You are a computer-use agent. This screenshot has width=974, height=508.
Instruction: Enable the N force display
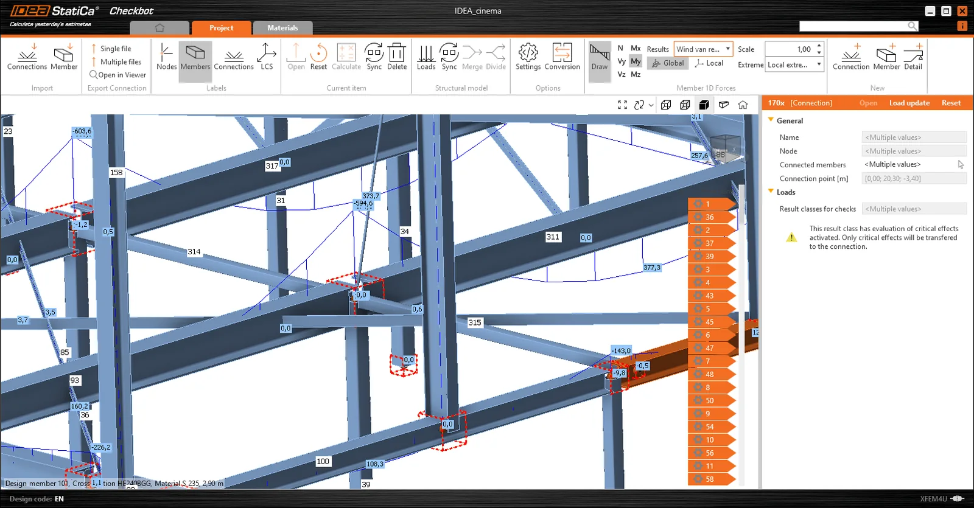point(620,48)
